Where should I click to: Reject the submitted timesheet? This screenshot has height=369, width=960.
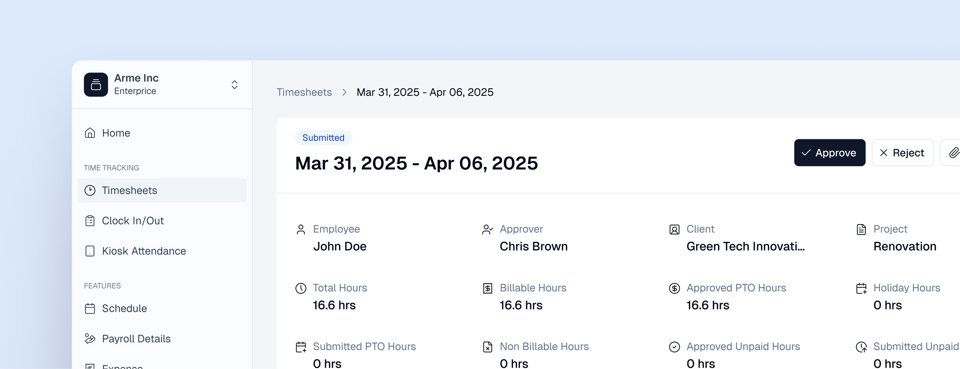coord(902,153)
